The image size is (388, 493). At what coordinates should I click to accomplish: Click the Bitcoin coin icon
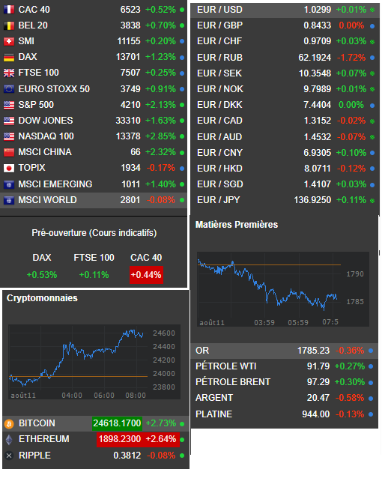click(9, 424)
